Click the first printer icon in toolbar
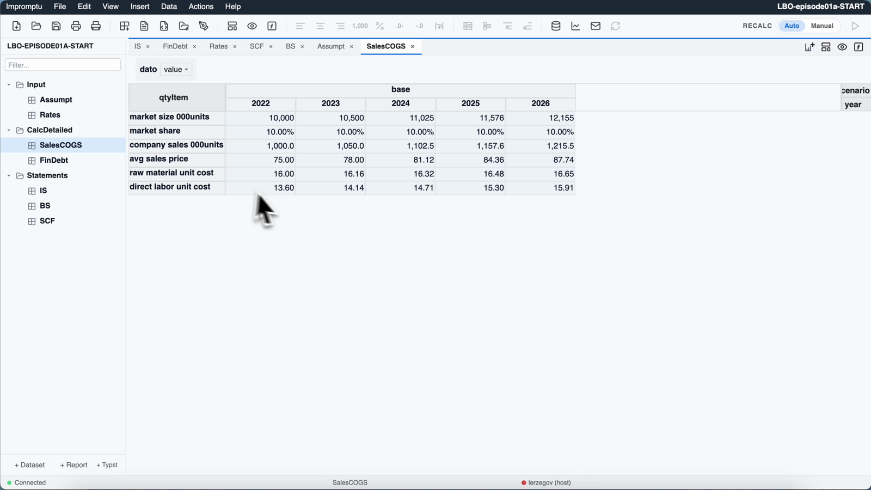 point(76,26)
